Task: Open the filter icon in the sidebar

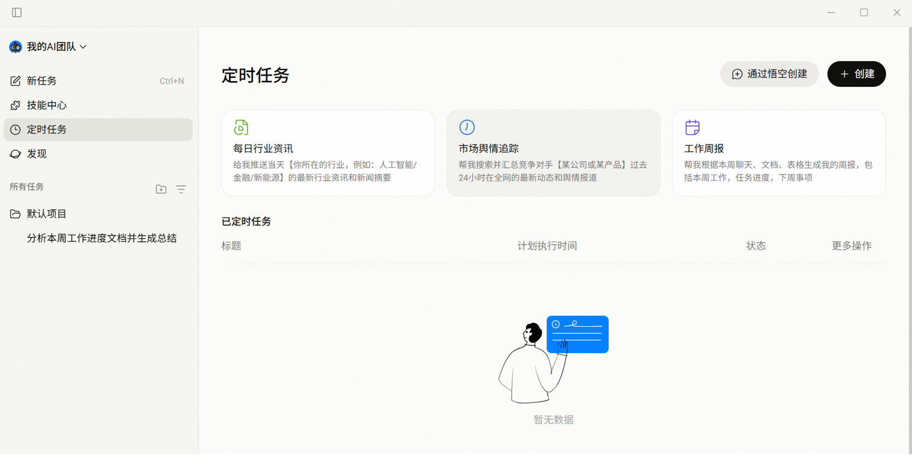Action: (x=181, y=189)
